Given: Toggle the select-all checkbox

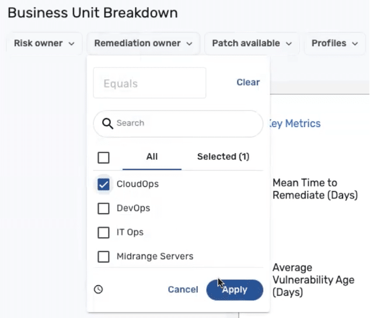Looking at the screenshot, I should 103,157.
